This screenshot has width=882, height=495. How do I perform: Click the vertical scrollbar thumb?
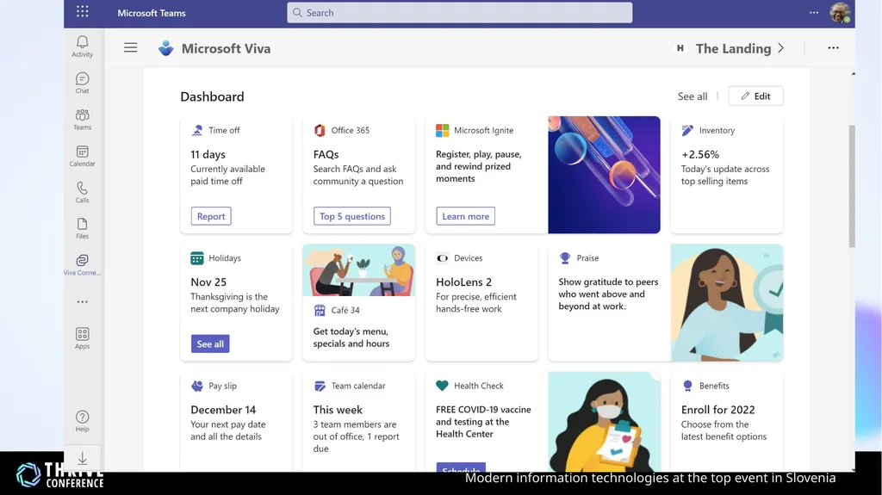(x=852, y=186)
